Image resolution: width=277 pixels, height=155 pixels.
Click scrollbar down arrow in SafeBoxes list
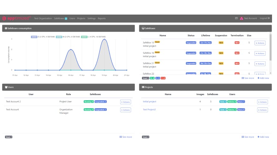pyautogui.click(x=270, y=73)
